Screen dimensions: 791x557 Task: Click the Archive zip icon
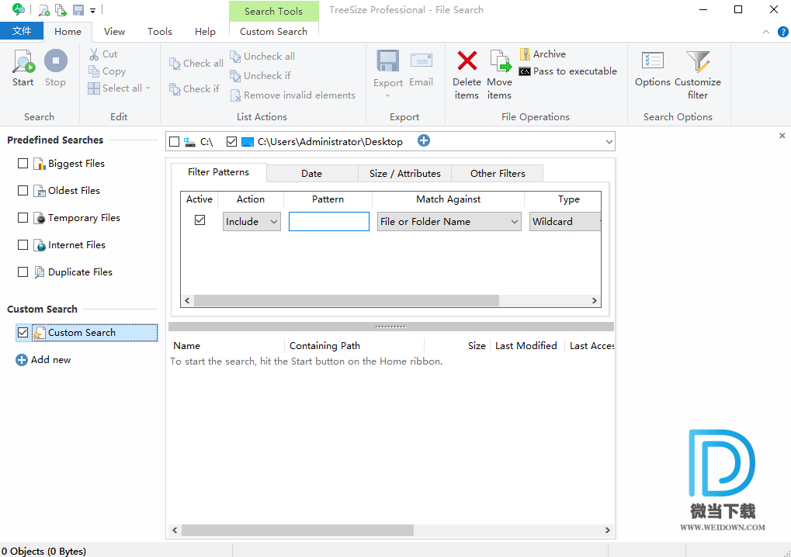tap(525, 54)
